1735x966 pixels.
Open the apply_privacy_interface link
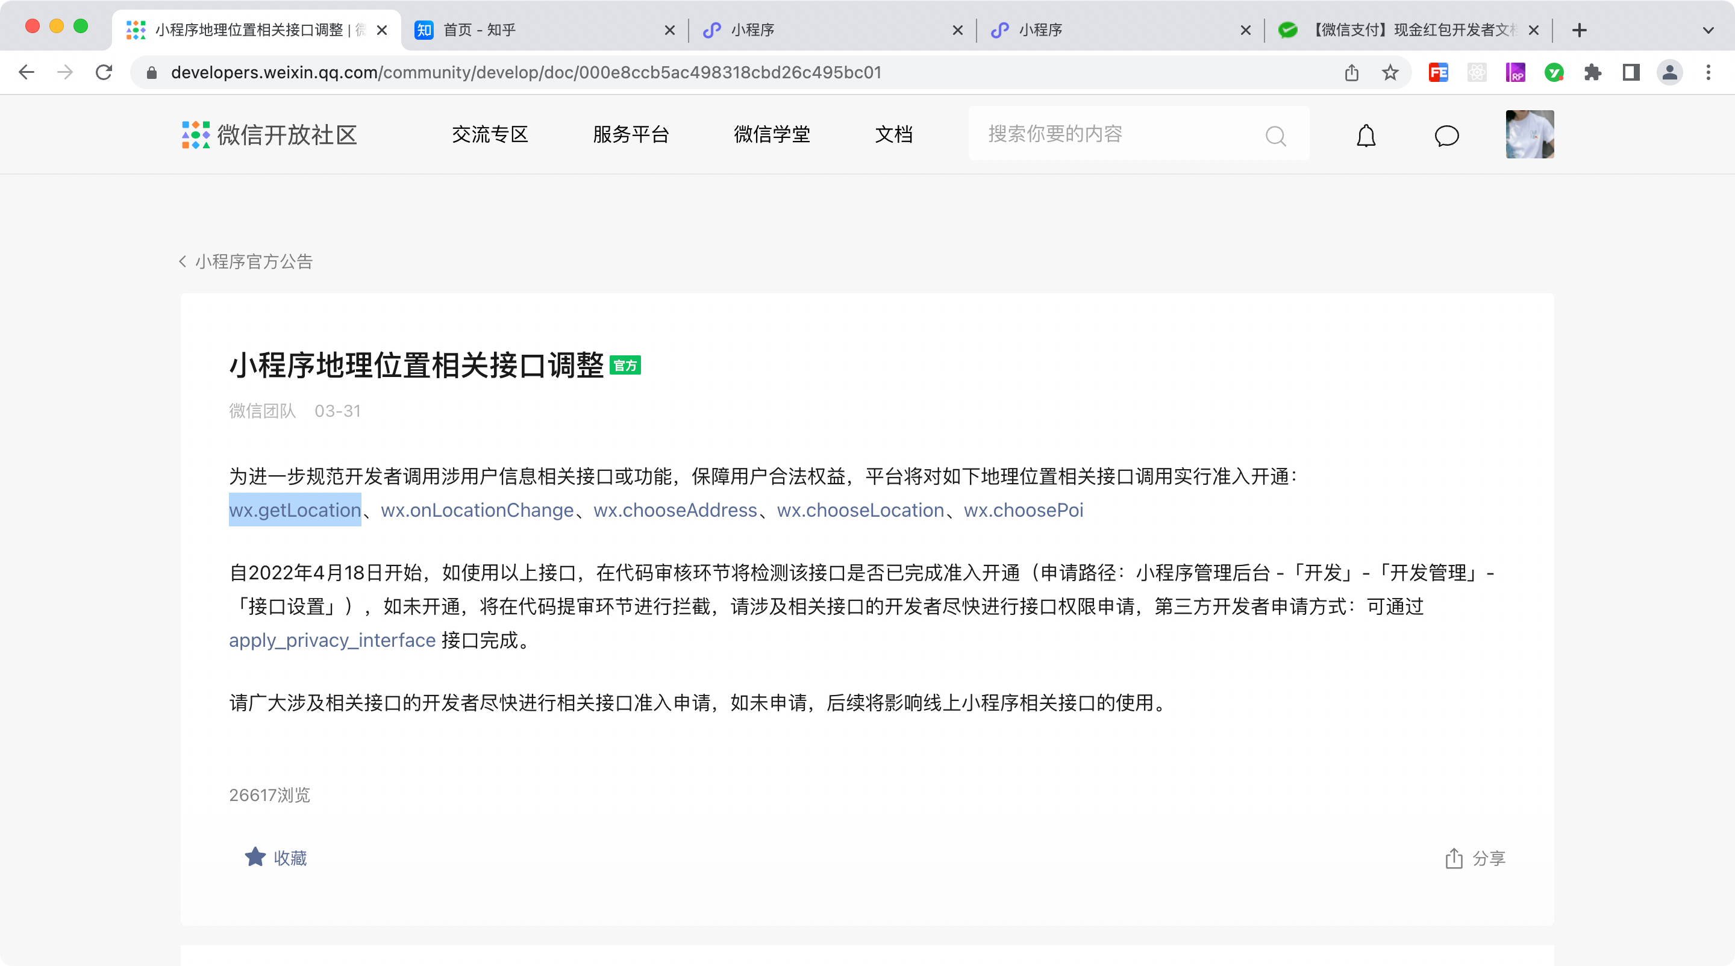coord(332,640)
